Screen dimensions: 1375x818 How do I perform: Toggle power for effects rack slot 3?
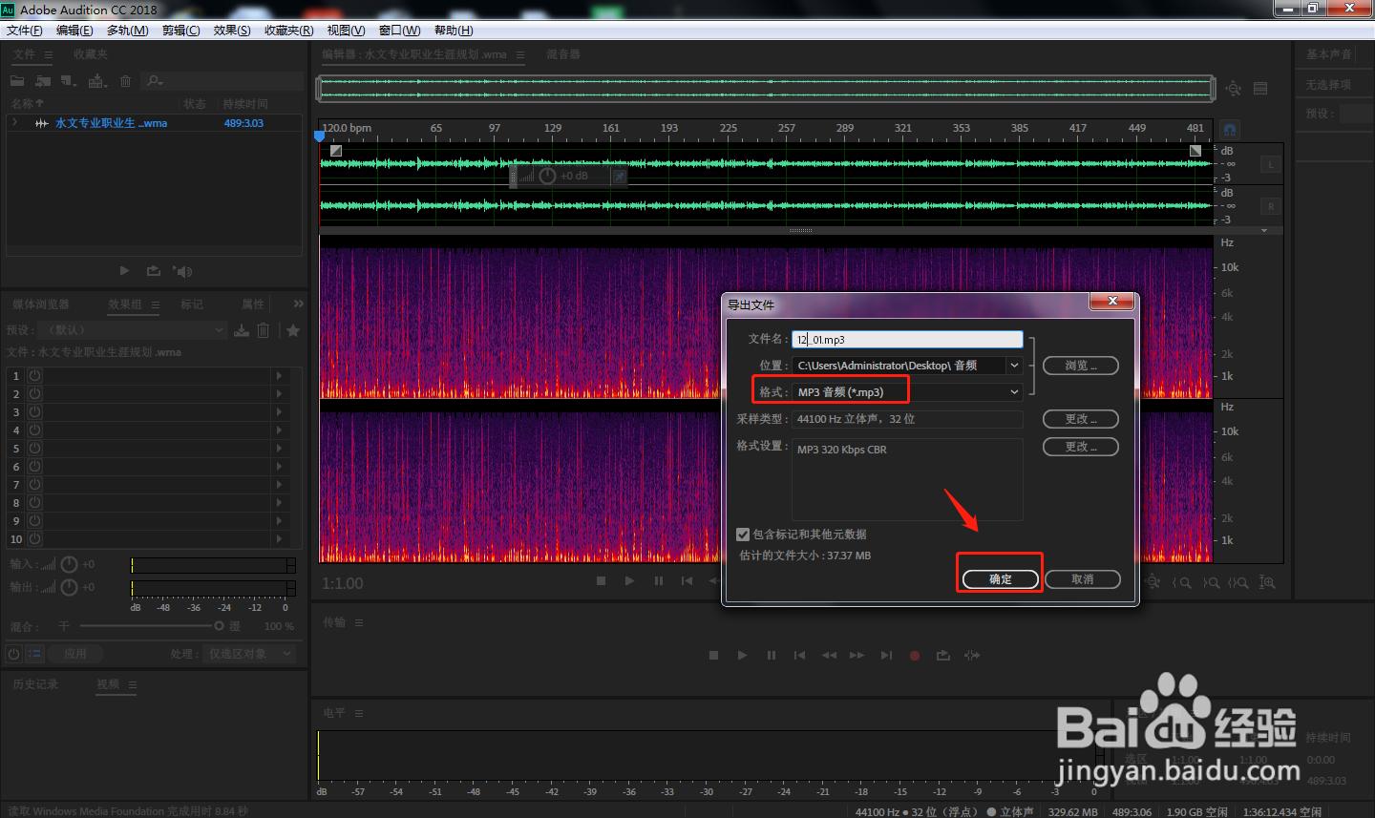34,412
